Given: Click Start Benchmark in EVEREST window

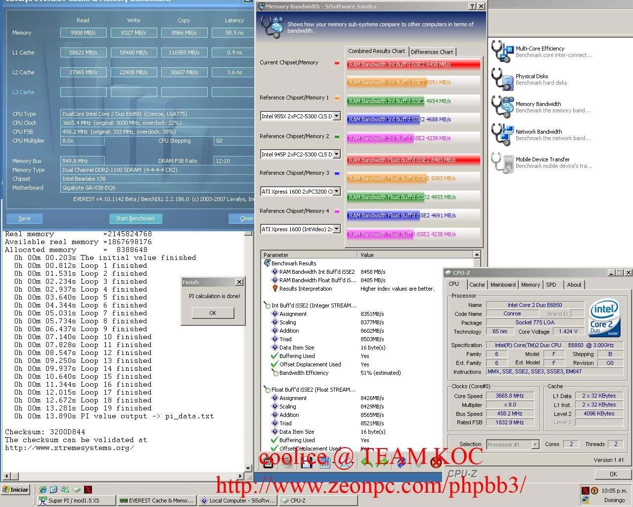Looking at the screenshot, I should click(136, 218).
